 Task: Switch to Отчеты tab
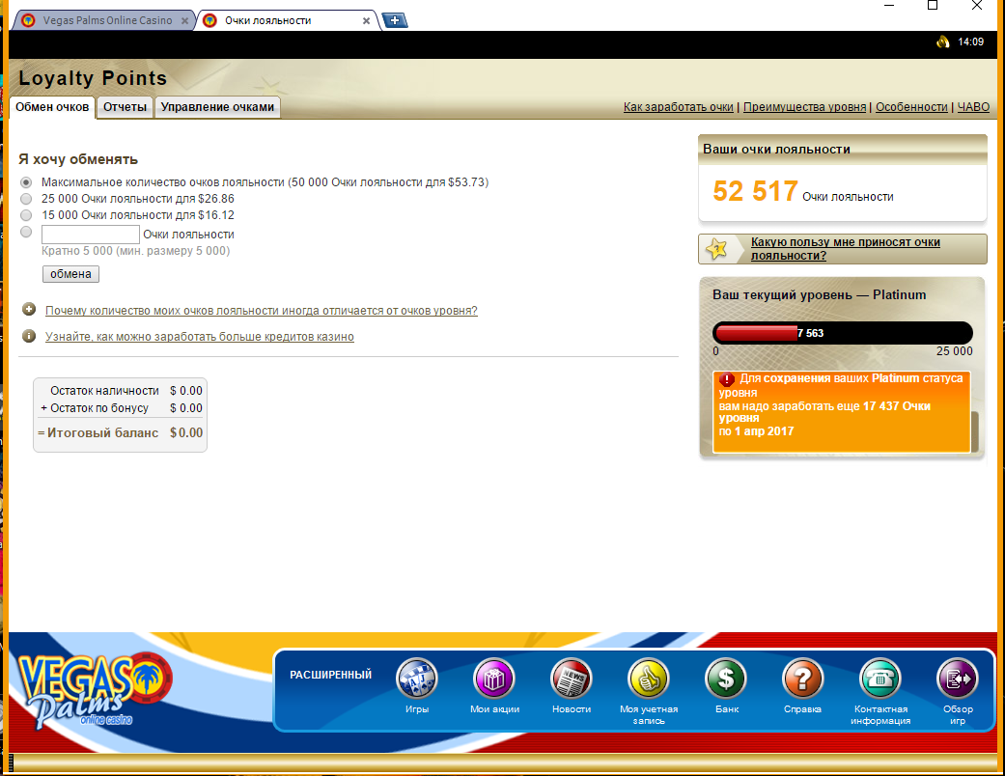tap(125, 107)
